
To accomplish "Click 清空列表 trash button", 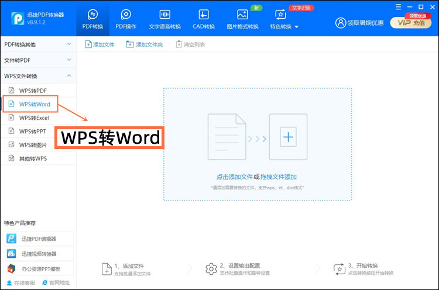I will (190, 44).
